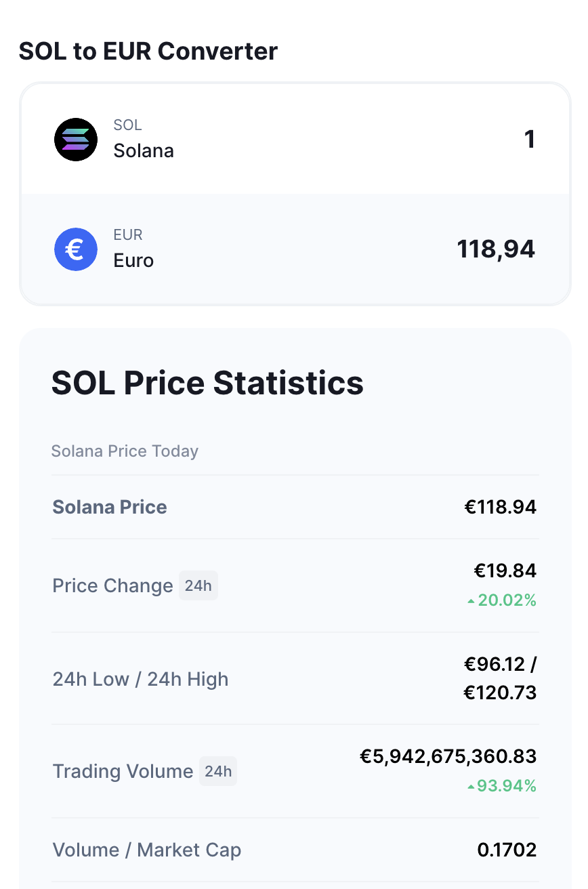Click the blue Euro currency icon
This screenshot has width=588, height=889.
pyautogui.click(x=76, y=249)
